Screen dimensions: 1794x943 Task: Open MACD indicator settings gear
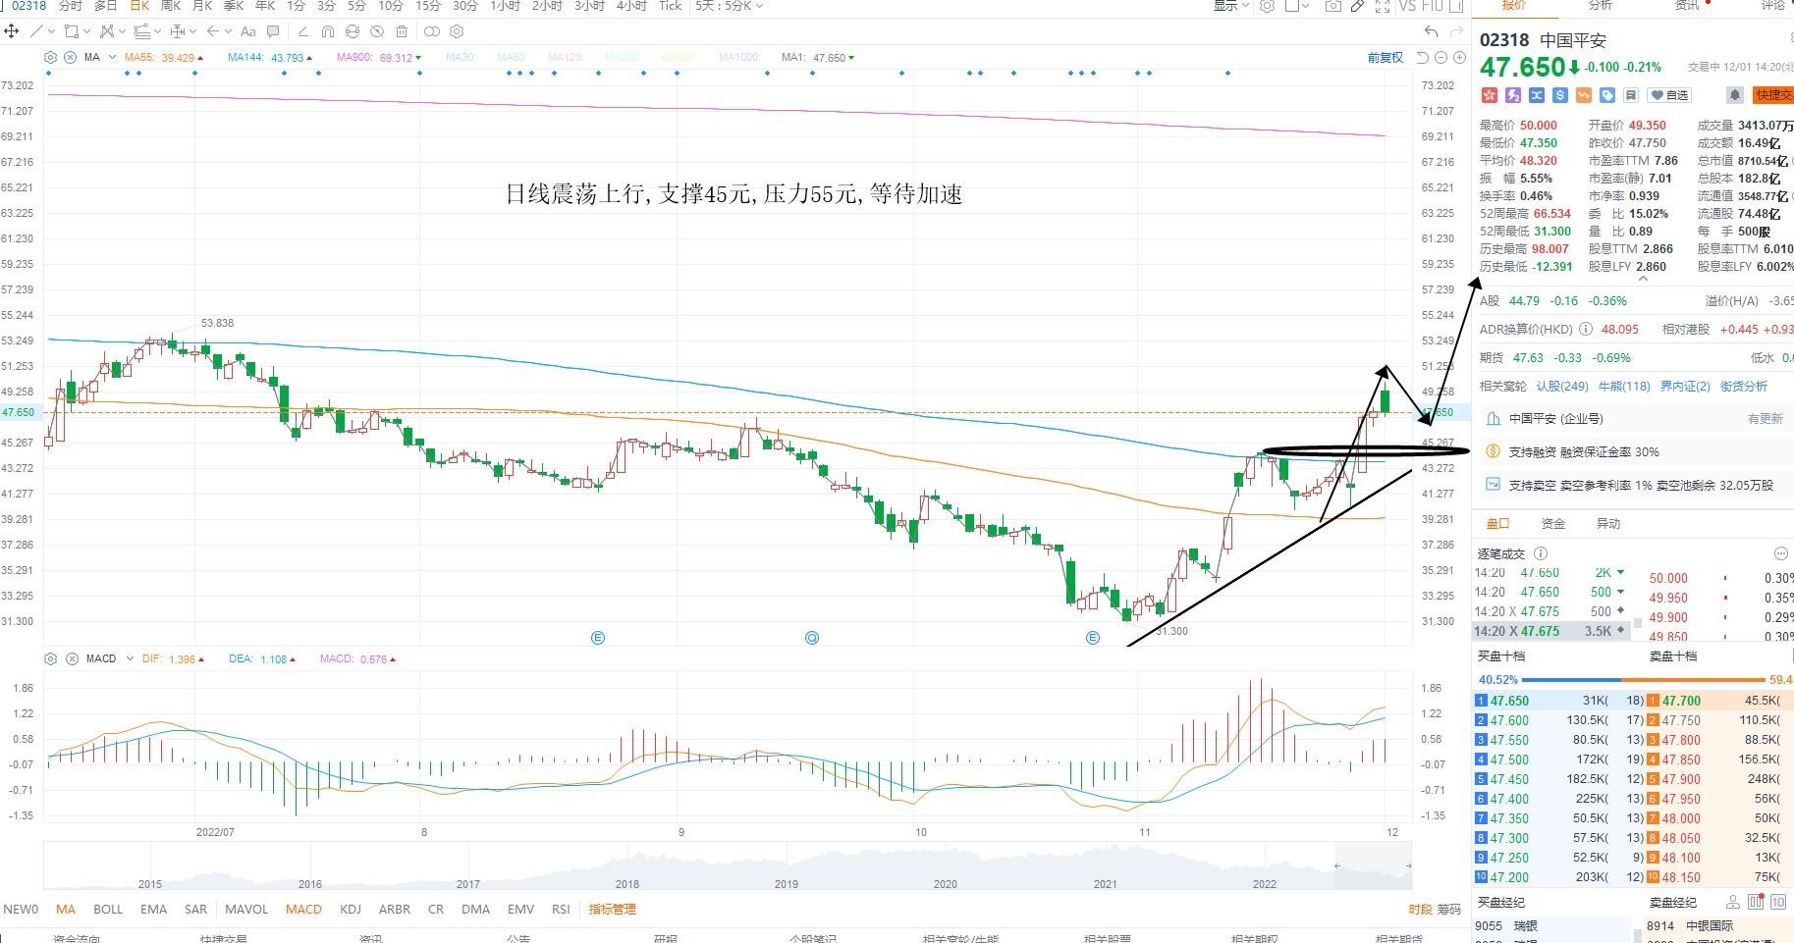50,659
